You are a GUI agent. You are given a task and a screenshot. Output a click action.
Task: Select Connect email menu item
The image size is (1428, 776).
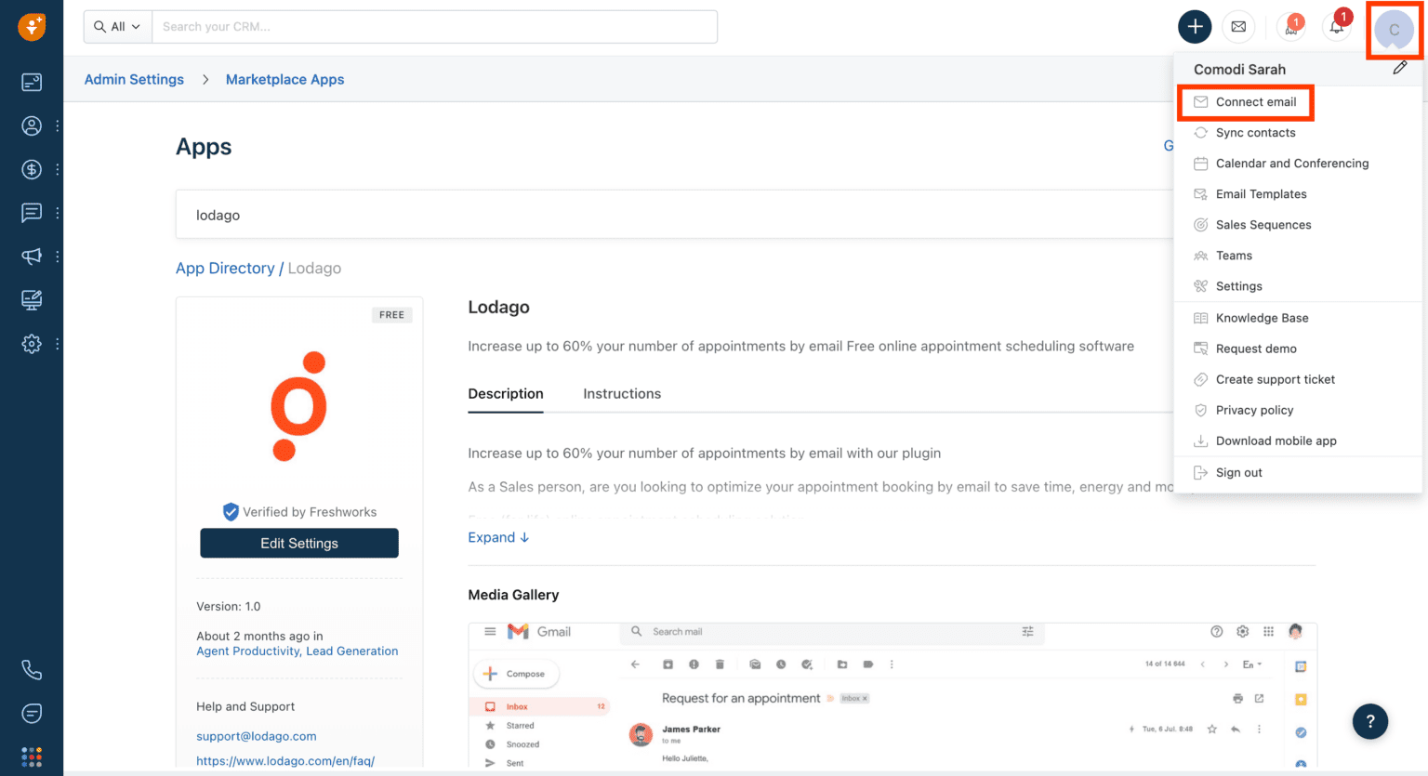pyautogui.click(x=1246, y=102)
